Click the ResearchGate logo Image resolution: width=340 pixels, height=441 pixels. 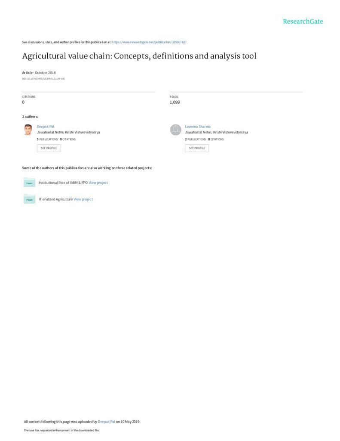coord(303,22)
